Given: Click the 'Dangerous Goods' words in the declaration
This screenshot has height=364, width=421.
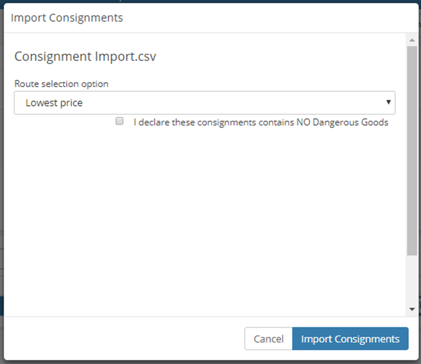Looking at the screenshot, I should coord(351,122).
